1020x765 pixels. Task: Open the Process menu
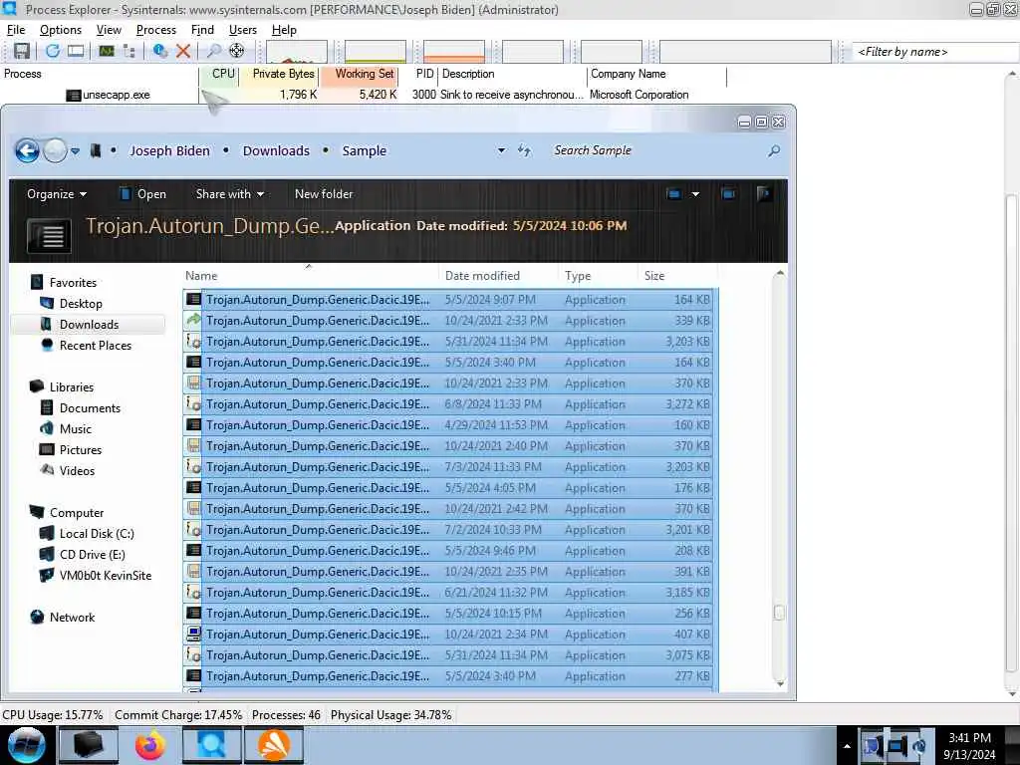[156, 30]
